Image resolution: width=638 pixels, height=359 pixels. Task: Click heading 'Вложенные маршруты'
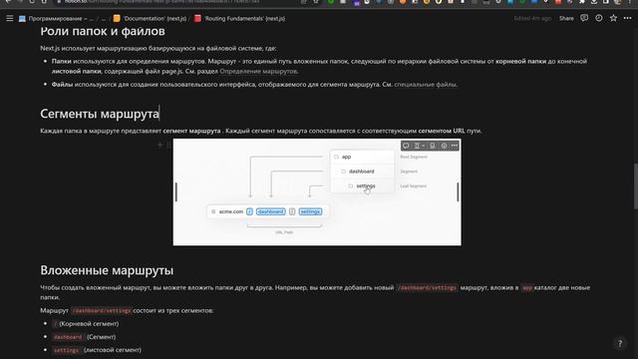[107, 270]
